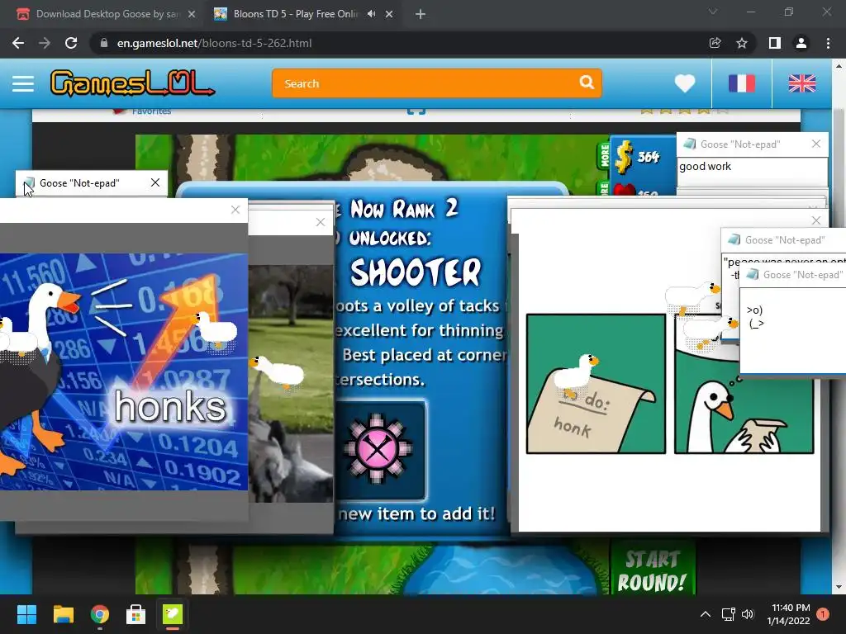
Task: Switch language with the UK flag
Action: 801,83
